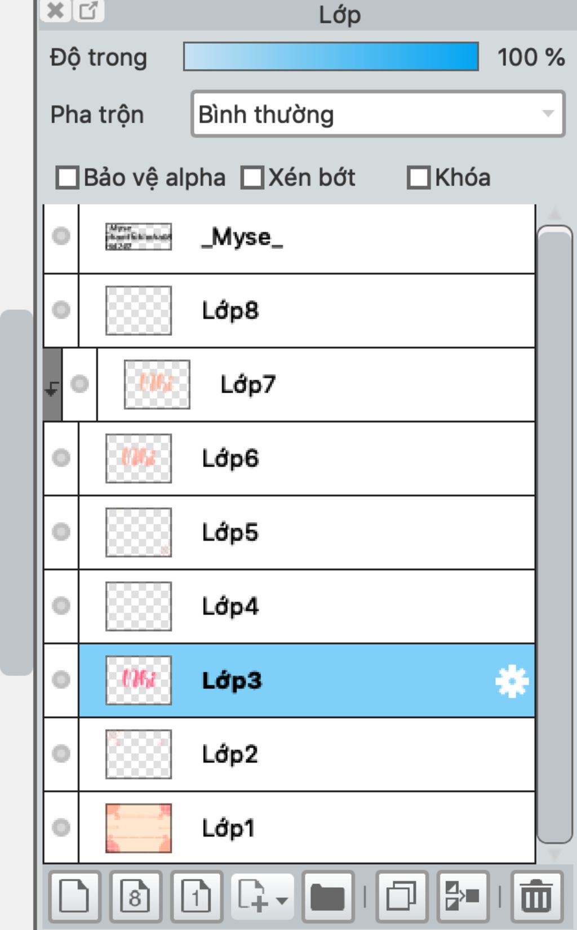Merge layer down icon

click(x=462, y=896)
